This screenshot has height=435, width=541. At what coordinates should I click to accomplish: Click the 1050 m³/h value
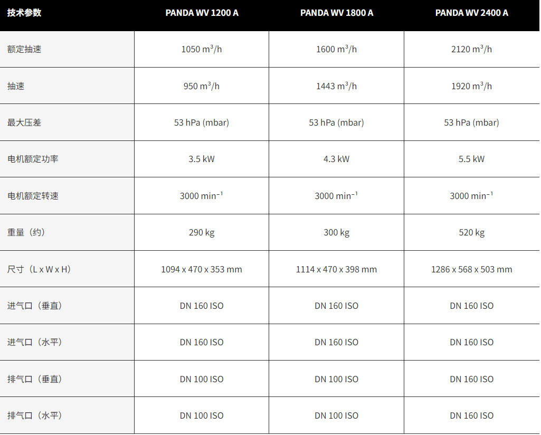click(202, 49)
